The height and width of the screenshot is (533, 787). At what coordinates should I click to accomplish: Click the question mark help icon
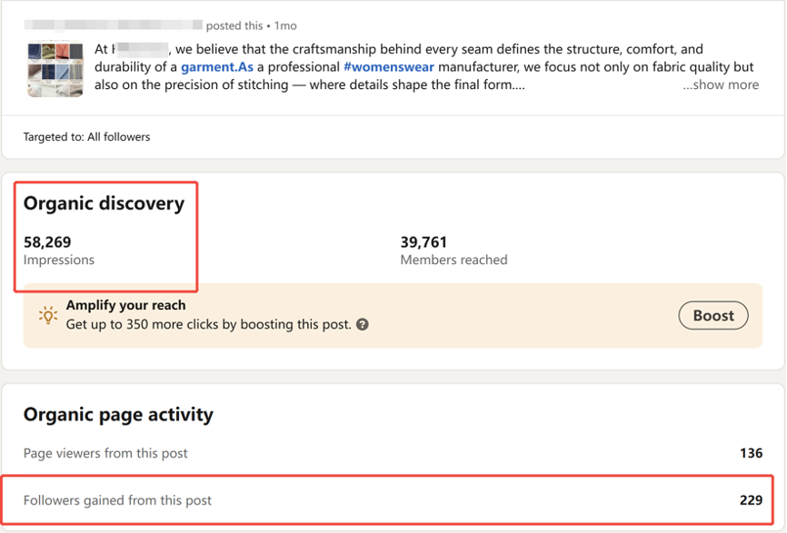[363, 324]
